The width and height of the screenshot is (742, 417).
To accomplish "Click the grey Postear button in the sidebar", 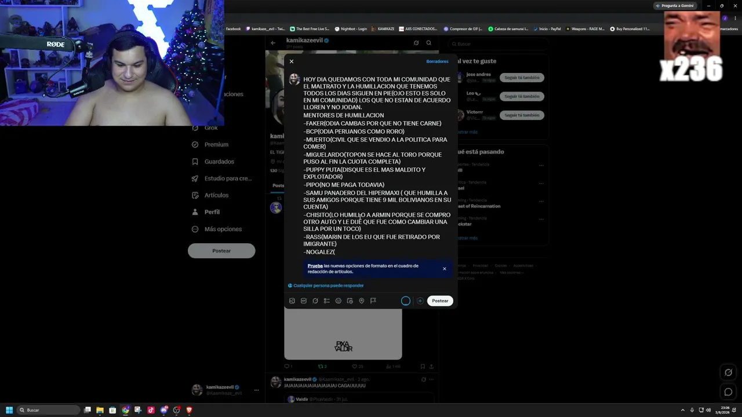I will 221,251.
